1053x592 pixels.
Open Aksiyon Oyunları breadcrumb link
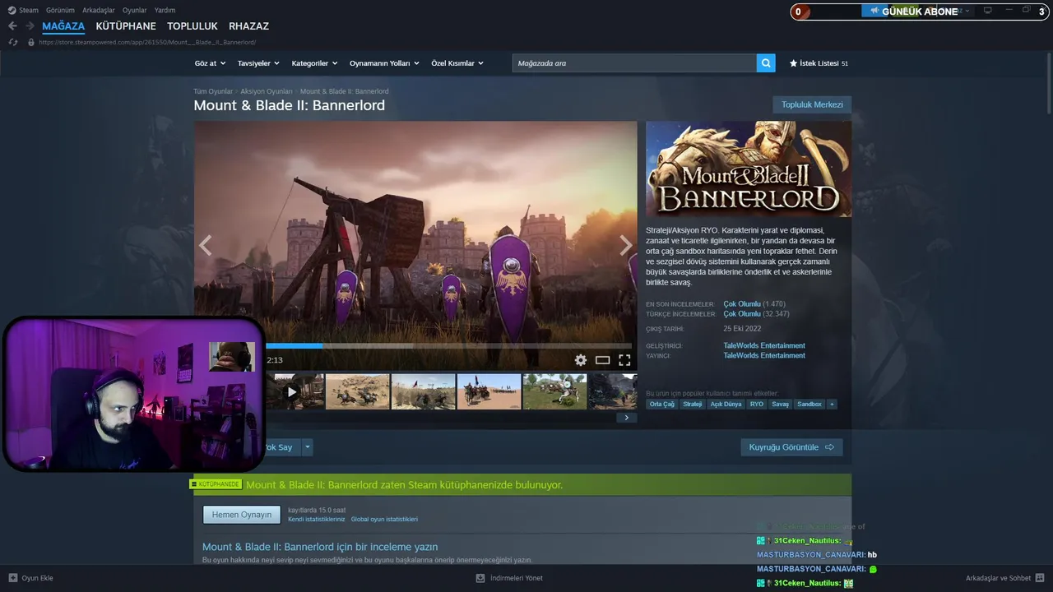267,91
